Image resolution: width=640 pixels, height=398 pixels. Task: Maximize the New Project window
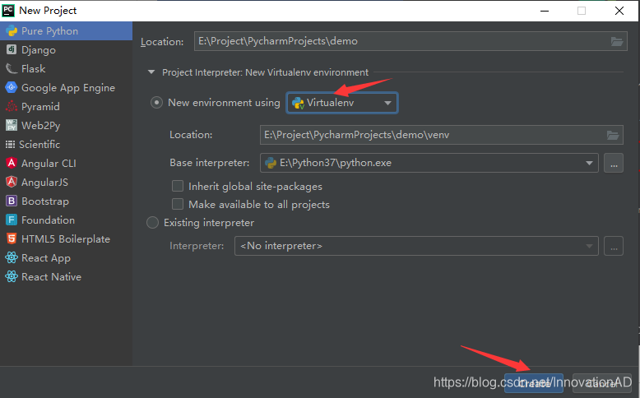pos(582,11)
